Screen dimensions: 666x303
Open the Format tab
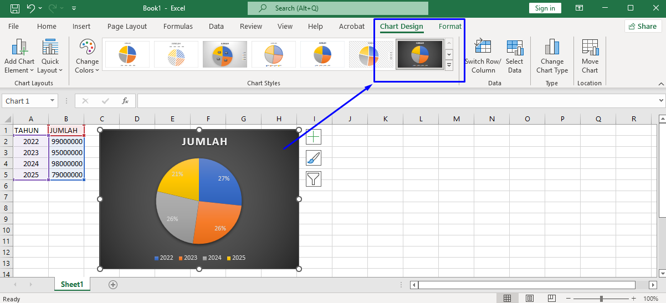(x=450, y=26)
